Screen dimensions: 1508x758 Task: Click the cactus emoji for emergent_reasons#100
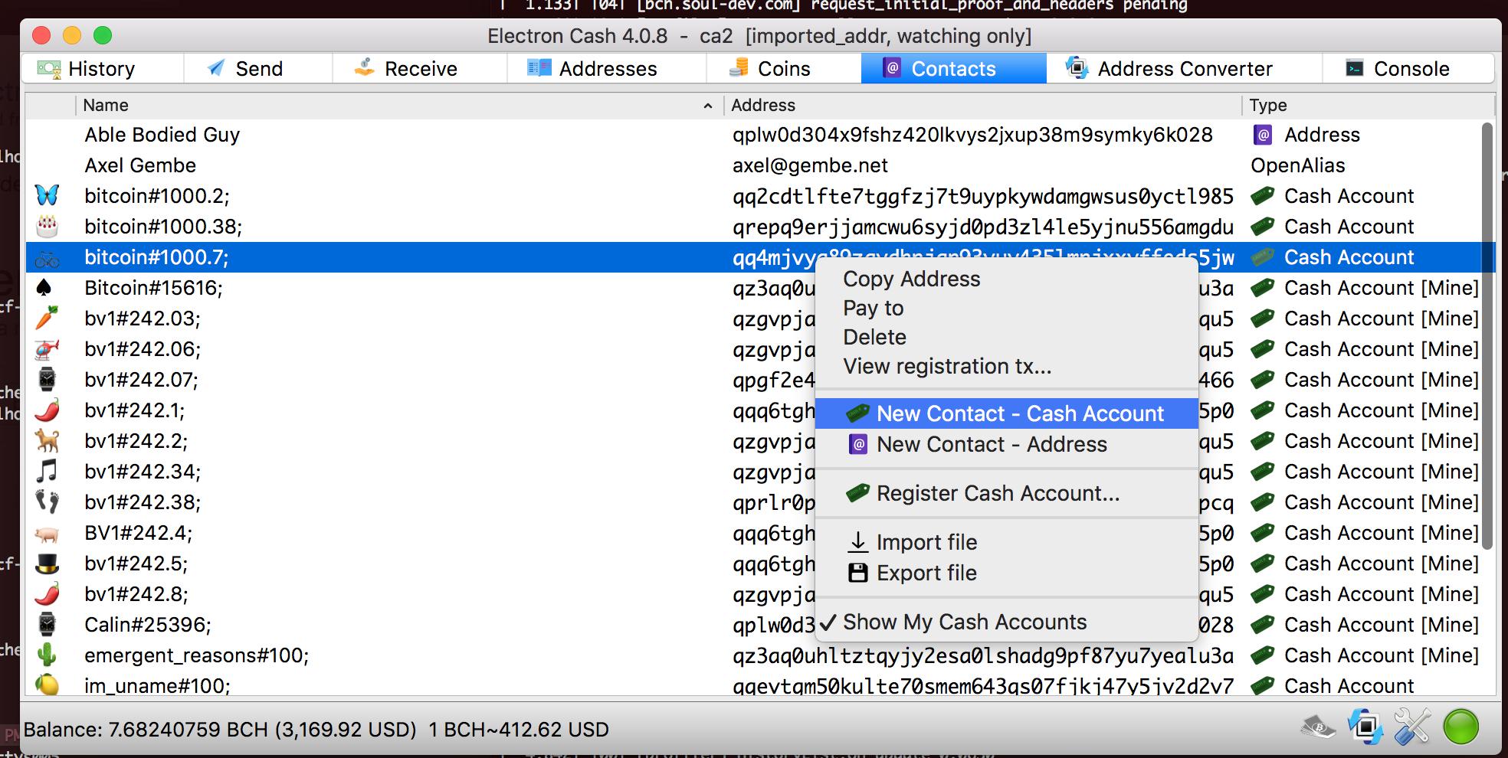tap(47, 655)
